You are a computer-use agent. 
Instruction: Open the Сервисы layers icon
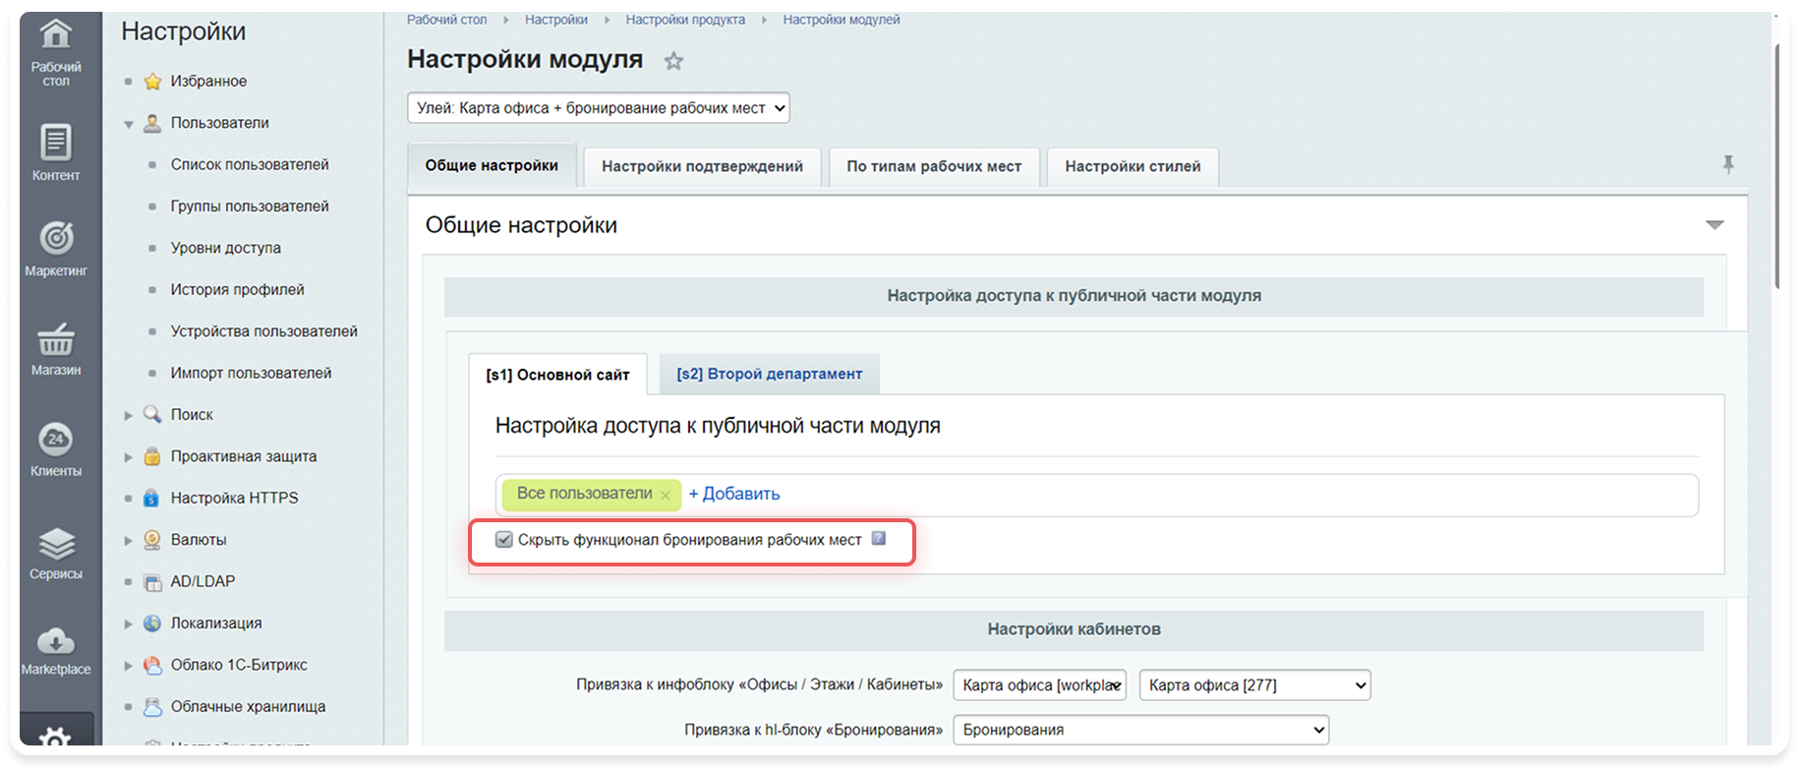tap(56, 544)
